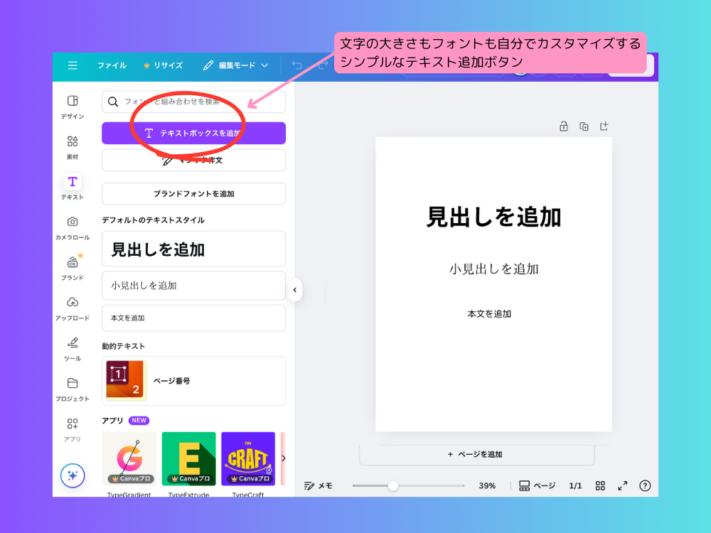Open the hamburger main menu
Screen dimensions: 711x533
point(73,65)
